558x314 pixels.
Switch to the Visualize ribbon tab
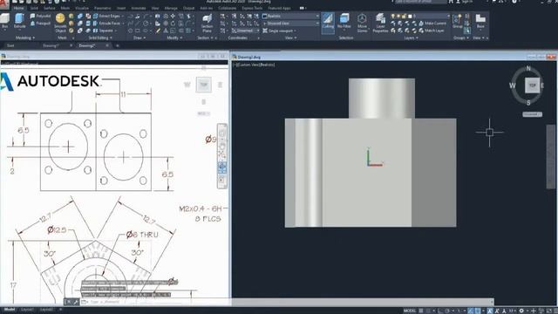82,8
